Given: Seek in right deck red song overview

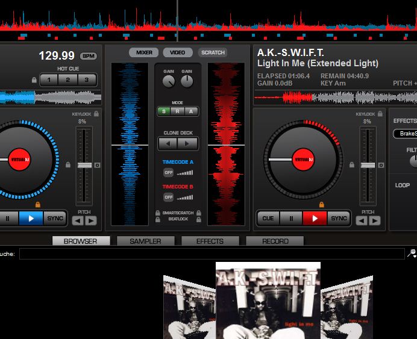Looking at the screenshot, I should pos(336,97).
